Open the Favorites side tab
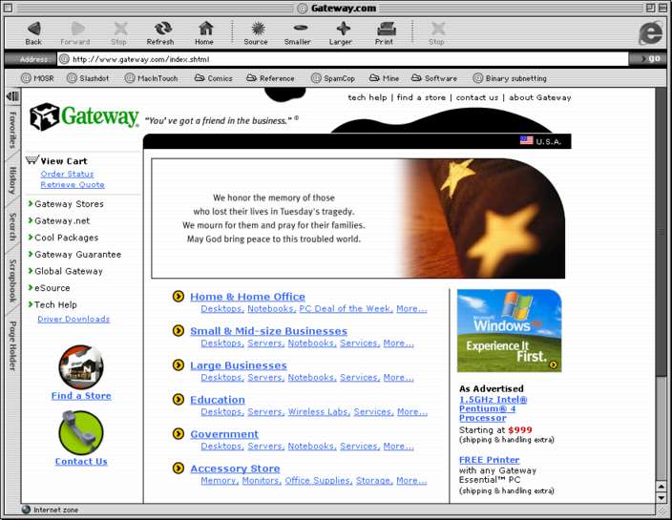This screenshot has height=520, width=672. point(12,129)
